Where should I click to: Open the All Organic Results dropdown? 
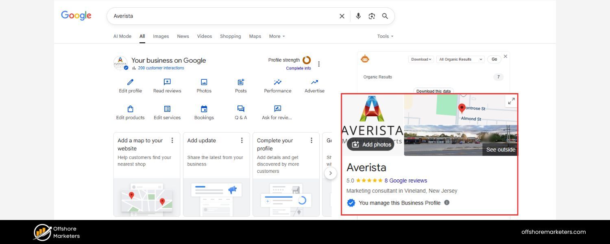click(x=460, y=59)
